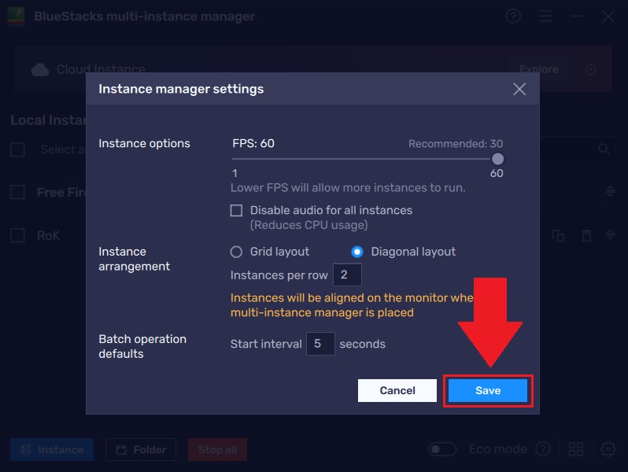Close the Instance manager settings dialog
This screenshot has height=472, width=628.
click(x=519, y=89)
